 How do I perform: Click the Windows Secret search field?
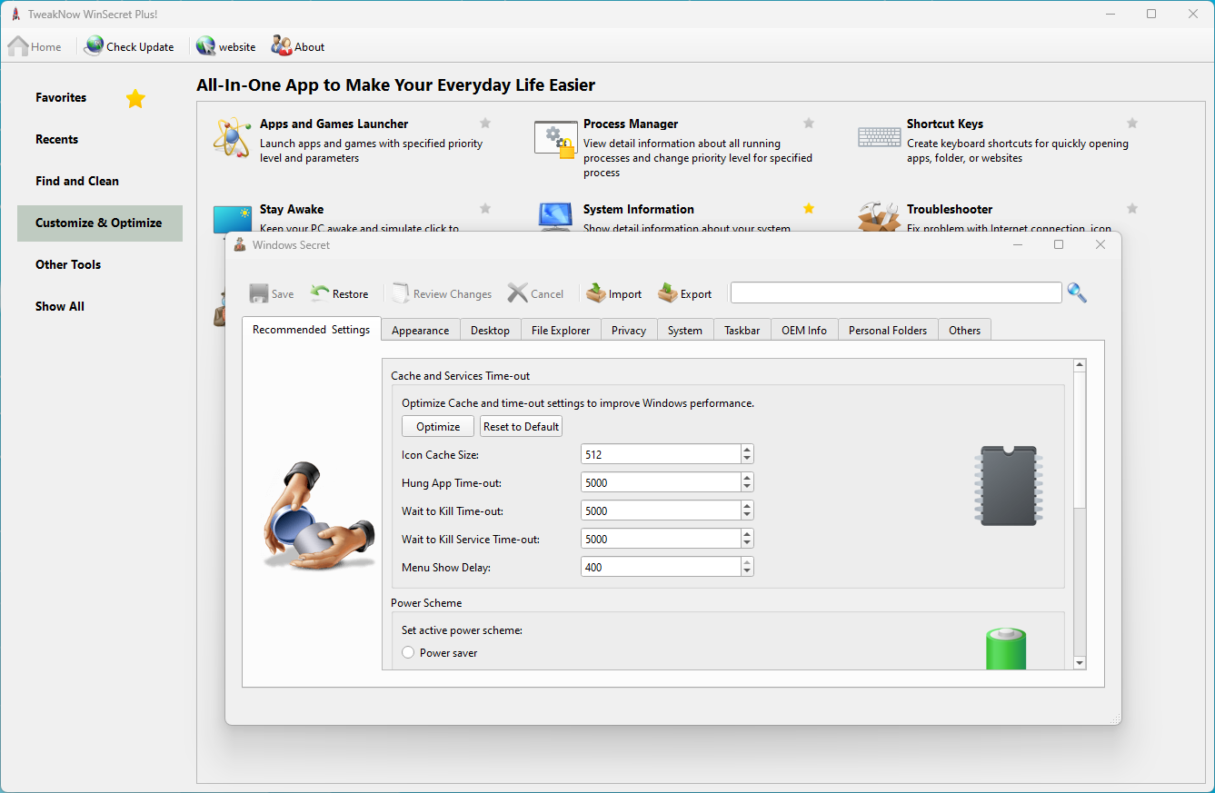896,292
